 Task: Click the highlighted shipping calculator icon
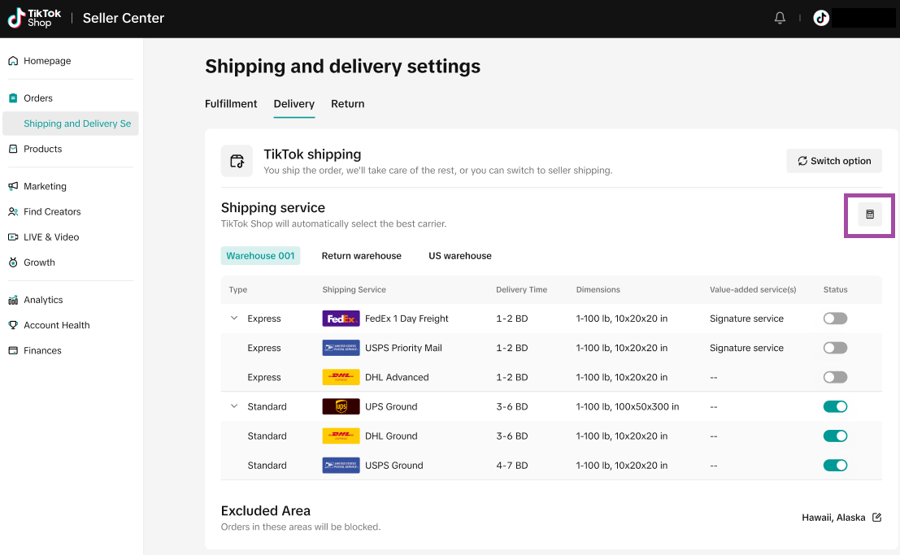coord(869,214)
